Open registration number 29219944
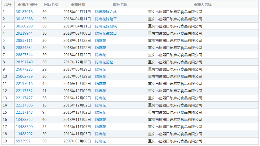Viewport: 260px width, 146px height. pyautogui.click(x=24, y=33)
